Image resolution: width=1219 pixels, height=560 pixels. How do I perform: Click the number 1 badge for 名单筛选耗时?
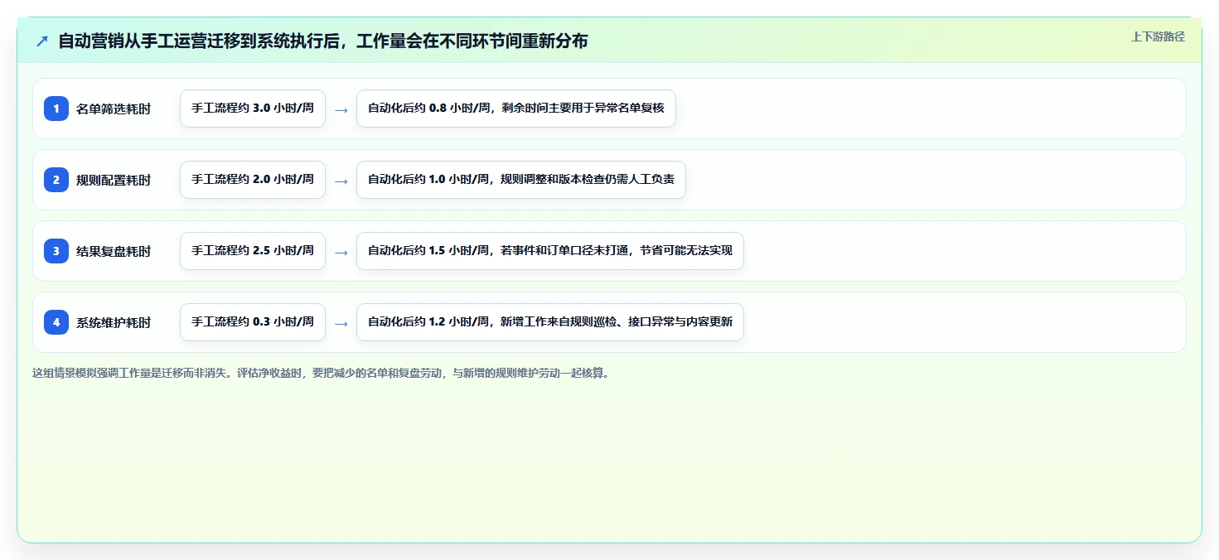pyautogui.click(x=56, y=109)
